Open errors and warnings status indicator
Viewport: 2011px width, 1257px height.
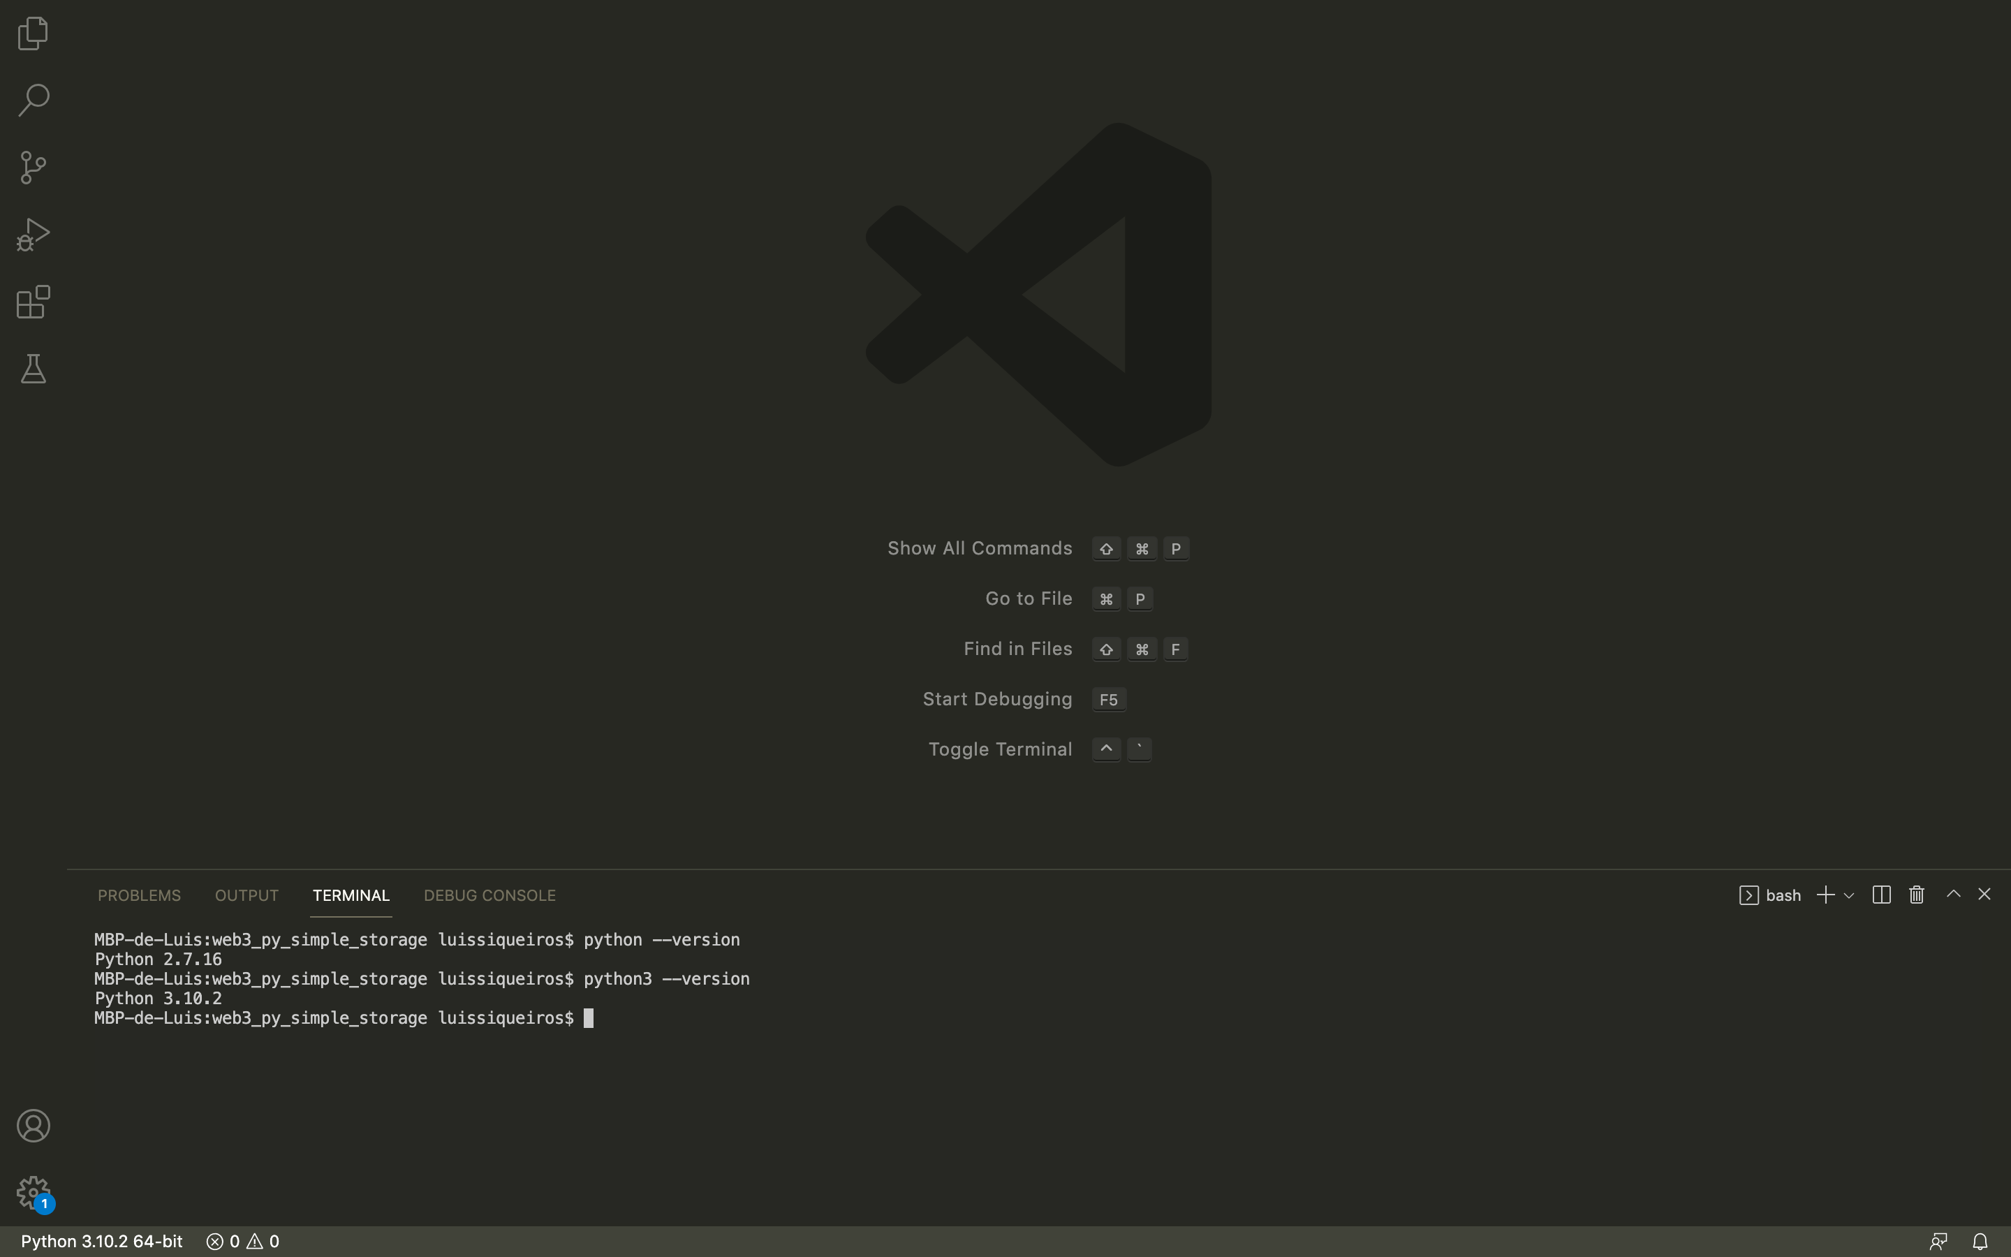pyautogui.click(x=243, y=1241)
